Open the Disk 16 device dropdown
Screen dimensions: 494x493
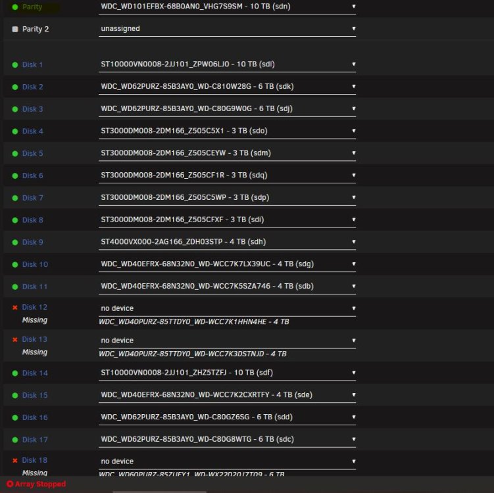click(x=227, y=417)
